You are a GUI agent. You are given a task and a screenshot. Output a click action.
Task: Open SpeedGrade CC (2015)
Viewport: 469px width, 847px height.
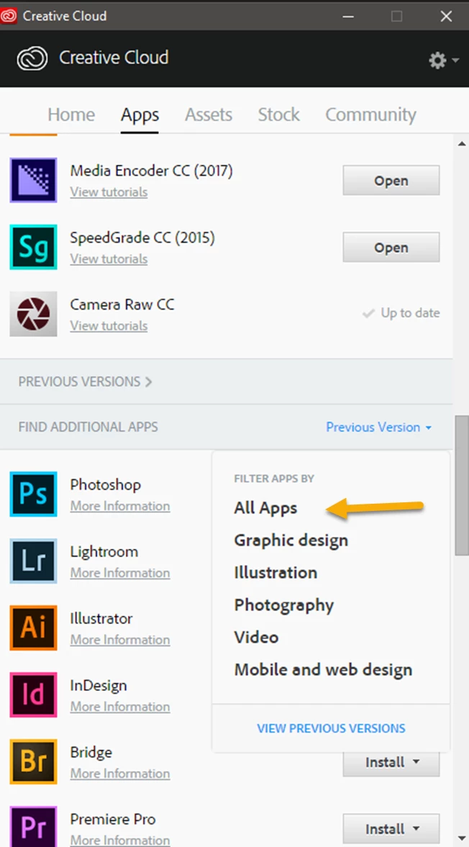click(391, 248)
